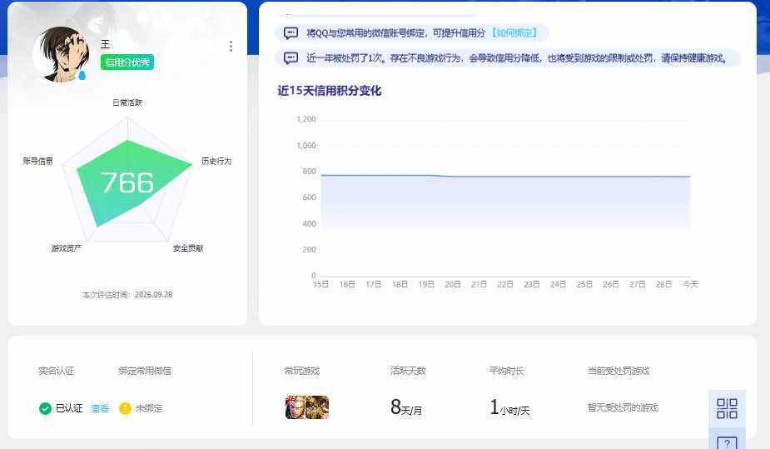This screenshot has height=449, width=770.
Task: Click the green verified checkmark icon
Action: [45, 408]
